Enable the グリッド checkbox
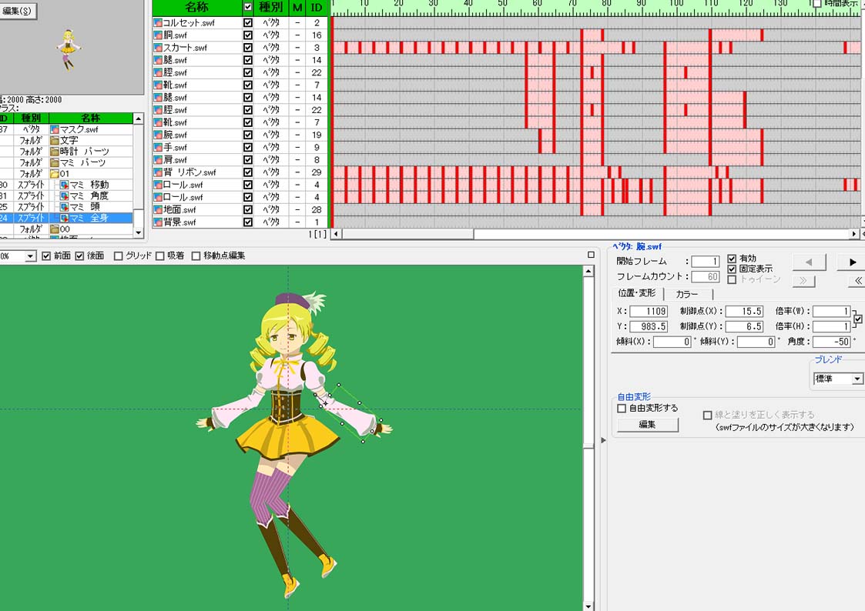Image resolution: width=865 pixels, height=611 pixels. coord(118,256)
